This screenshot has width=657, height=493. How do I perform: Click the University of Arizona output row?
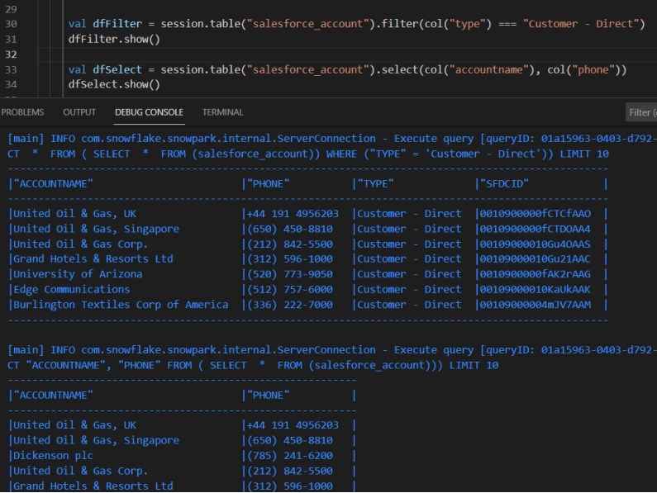[71, 274]
